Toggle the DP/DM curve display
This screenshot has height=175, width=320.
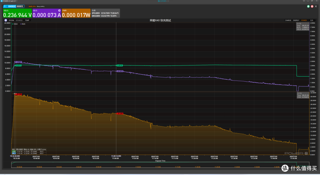click(12, 20)
